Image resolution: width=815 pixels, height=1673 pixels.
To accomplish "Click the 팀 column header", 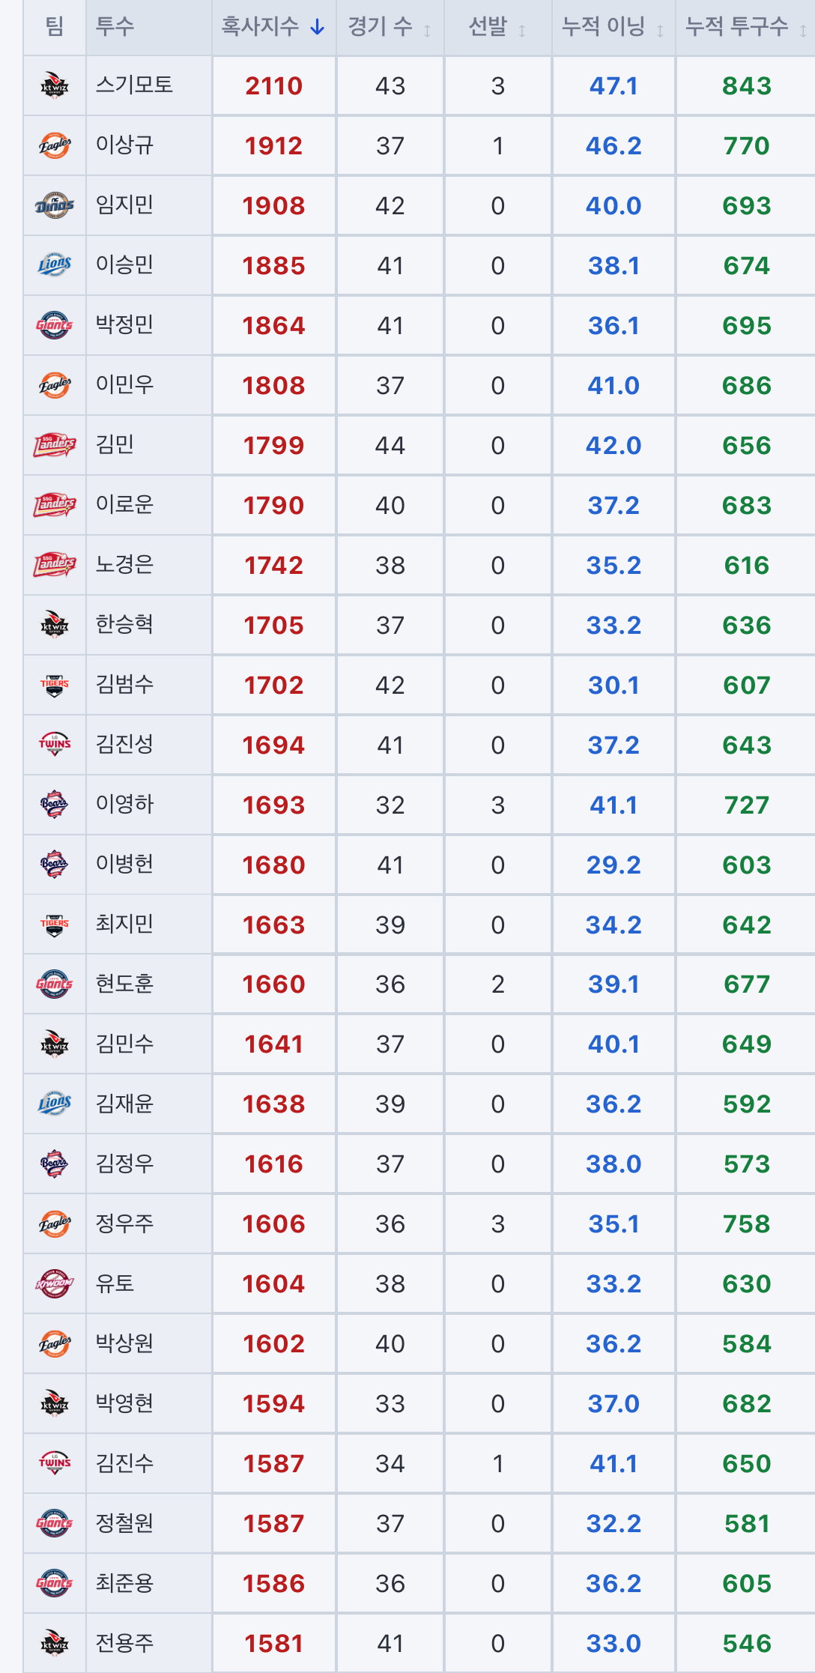I will point(55,28).
